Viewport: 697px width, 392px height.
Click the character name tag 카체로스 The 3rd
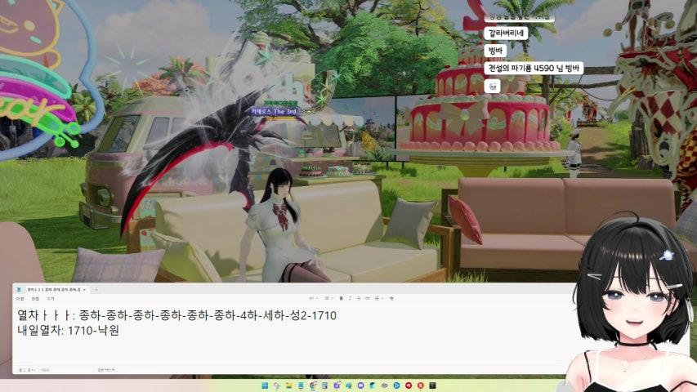click(x=275, y=112)
